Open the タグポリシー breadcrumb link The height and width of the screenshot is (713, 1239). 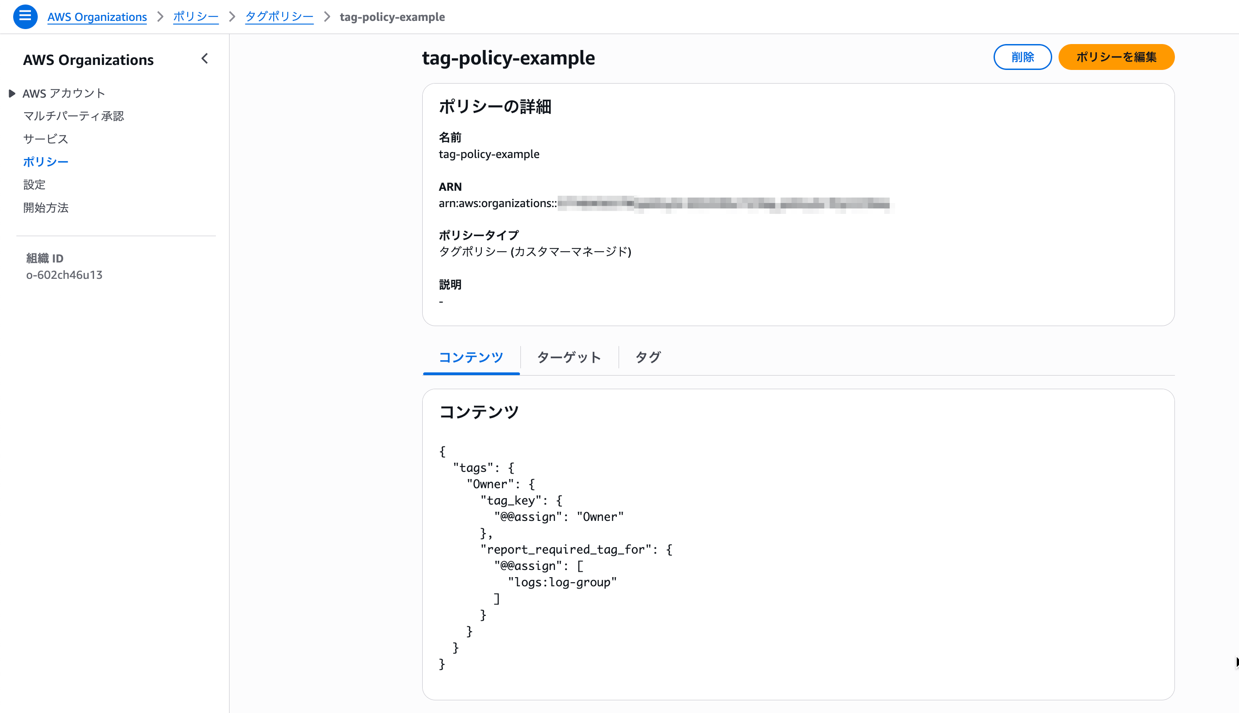coord(280,16)
